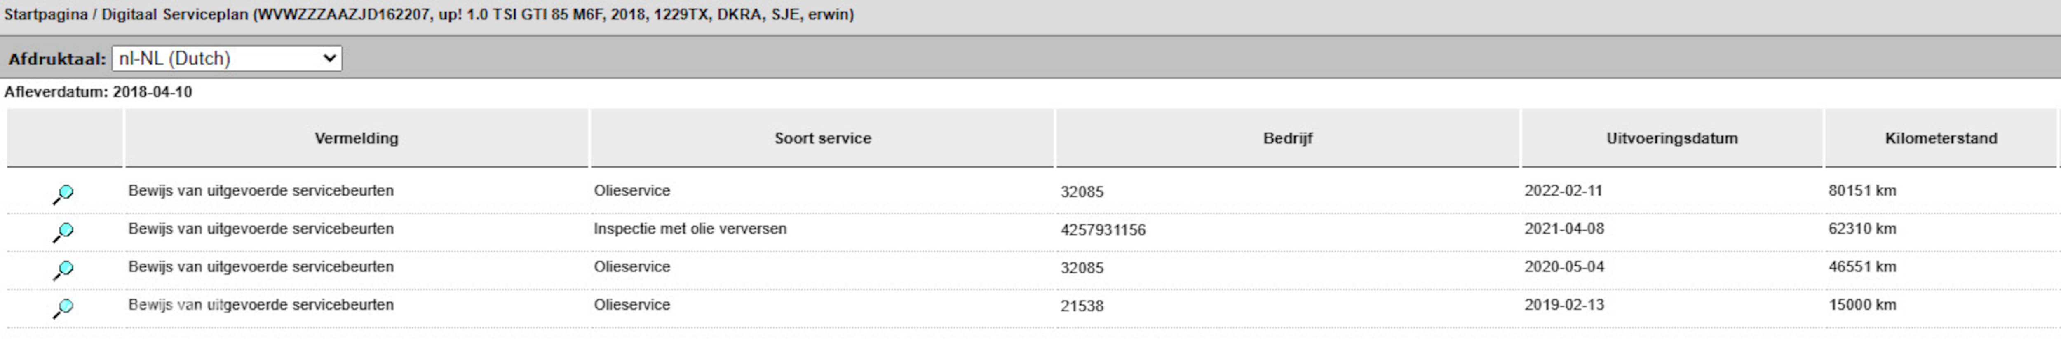Click the 80151 km mileage cell
The width and height of the screenshot is (2061, 341).
pos(1862,191)
